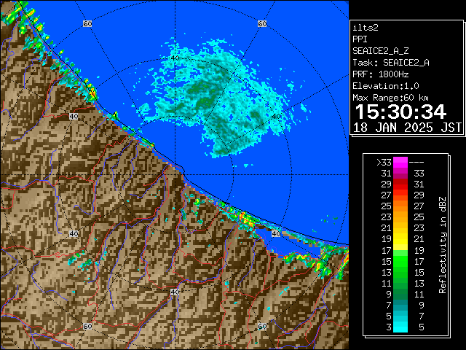Image resolution: width=466 pixels, height=350 pixels.
Task: Click the 'ilts2' radar site label
Action: coord(366,28)
